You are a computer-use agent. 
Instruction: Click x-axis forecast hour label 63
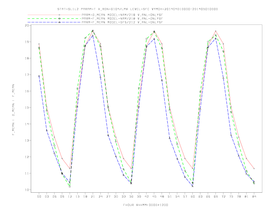pos(200,197)
